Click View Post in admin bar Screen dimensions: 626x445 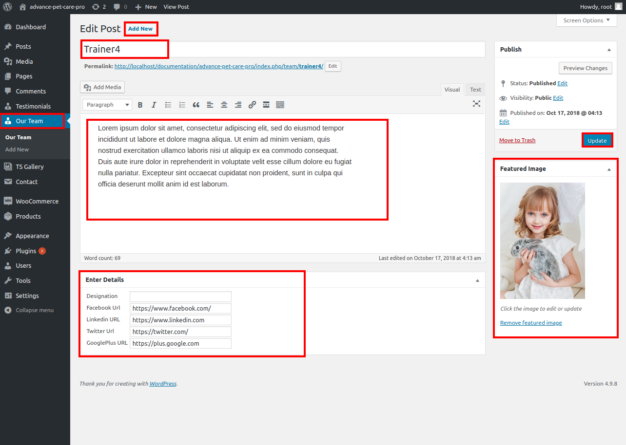[176, 7]
